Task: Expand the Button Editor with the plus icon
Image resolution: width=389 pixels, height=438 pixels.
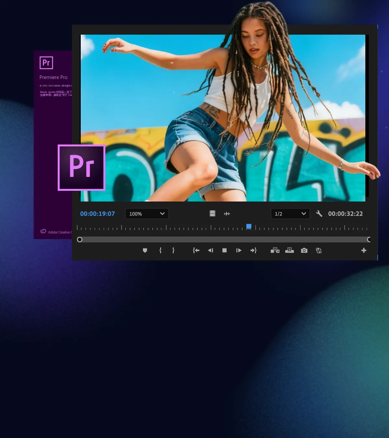Action: point(364,250)
